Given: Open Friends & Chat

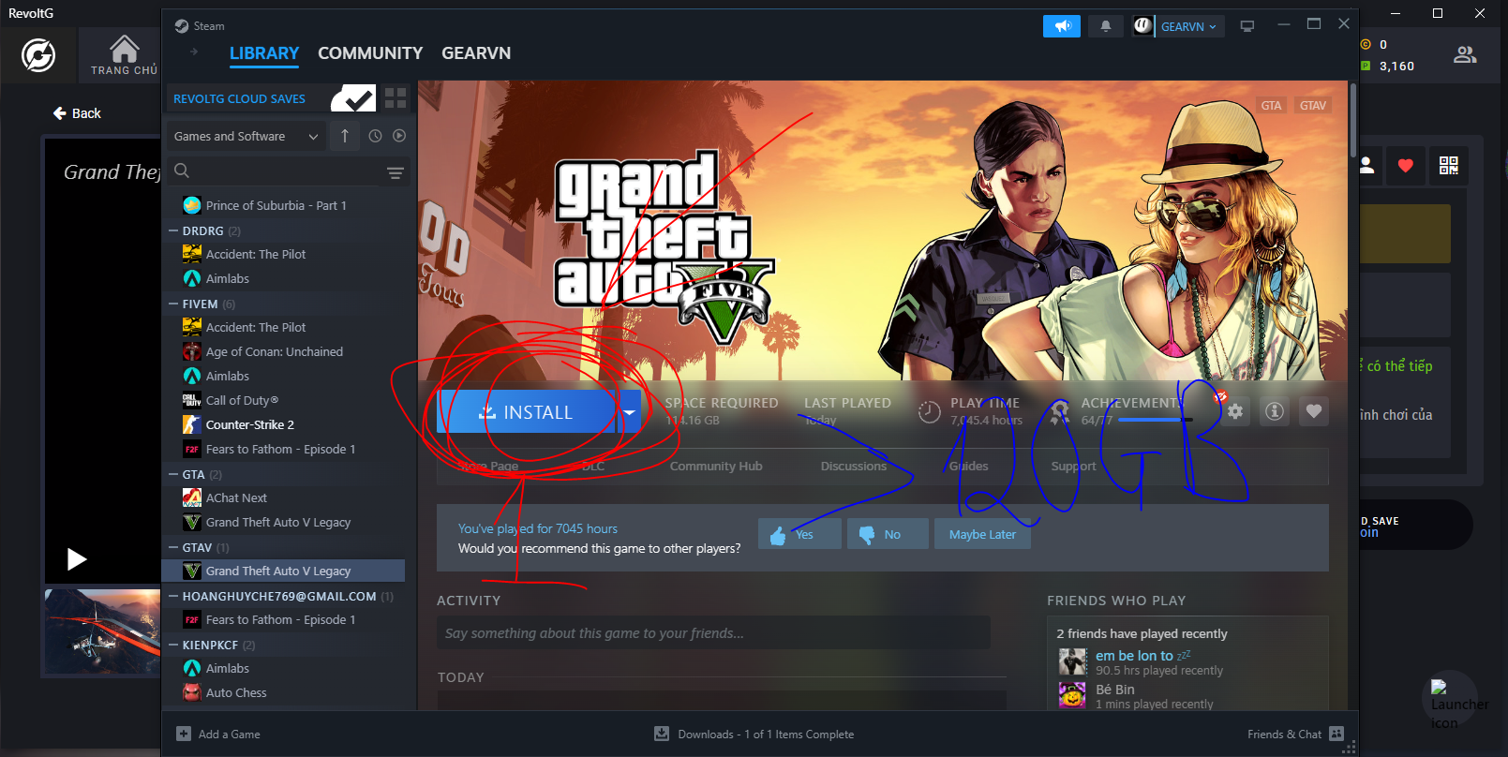Looking at the screenshot, I should click(x=1295, y=734).
